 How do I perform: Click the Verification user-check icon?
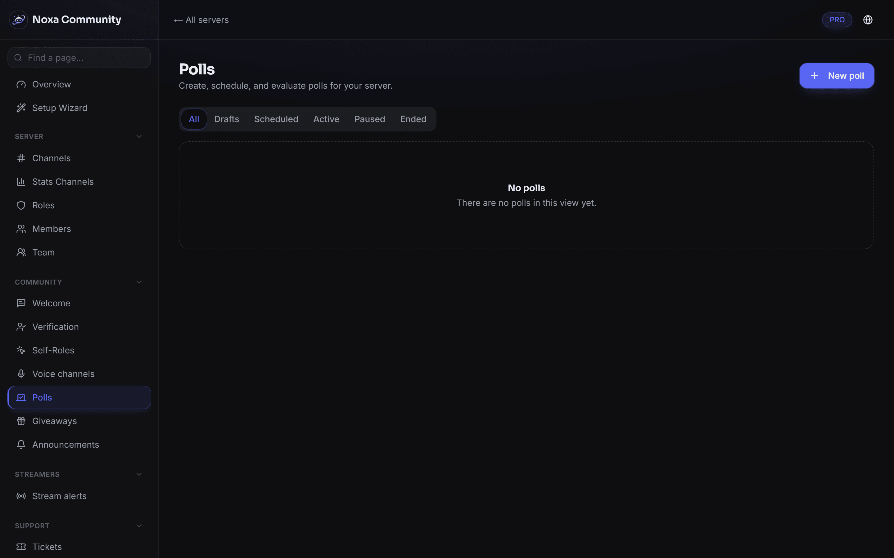[21, 327]
